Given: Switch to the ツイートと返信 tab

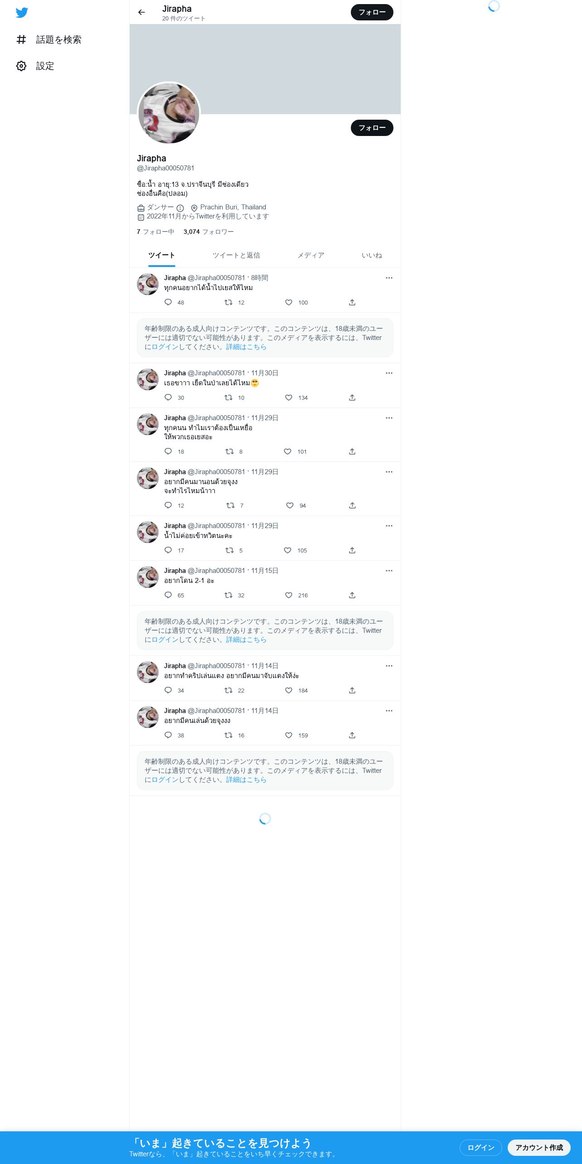Looking at the screenshot, I should click(x=236, y=255).
